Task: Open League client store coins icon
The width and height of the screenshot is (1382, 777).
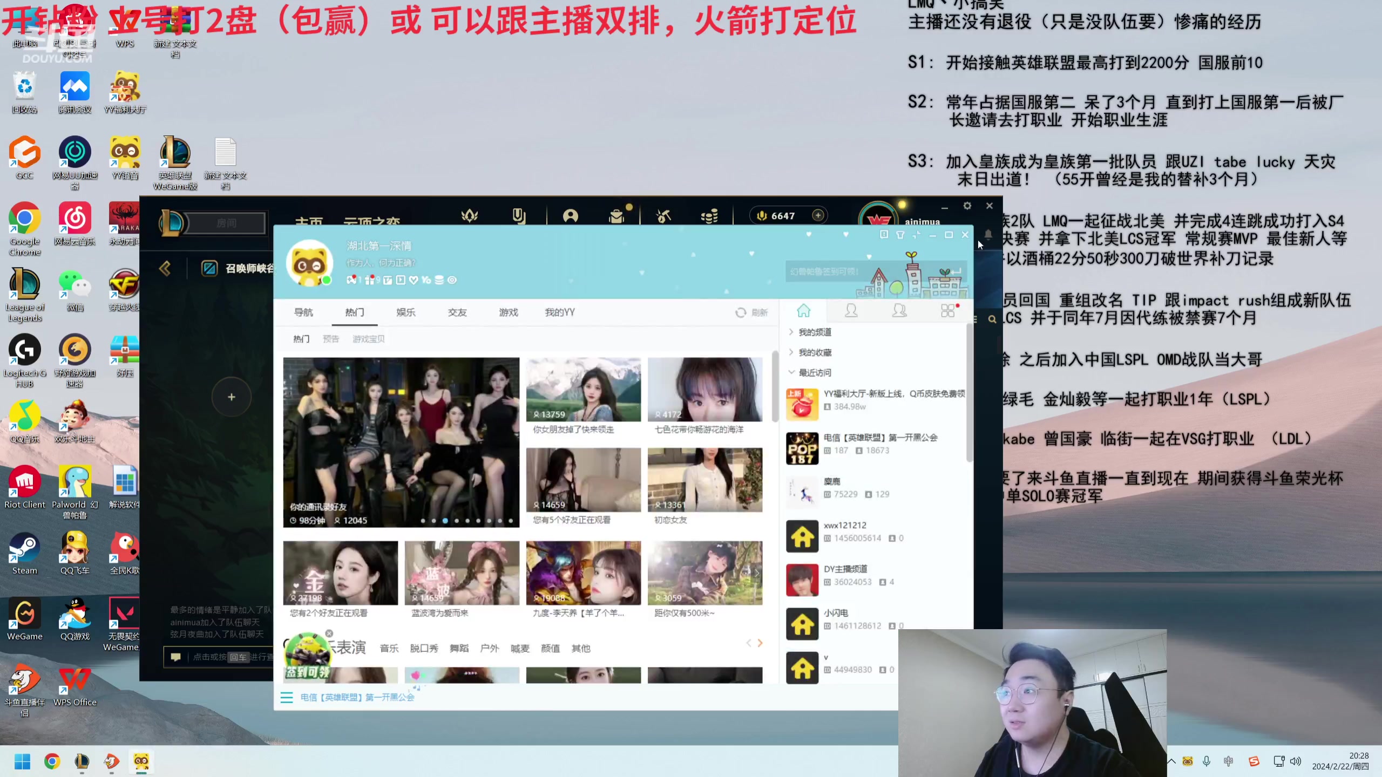Action: click(x=709, y=216)
